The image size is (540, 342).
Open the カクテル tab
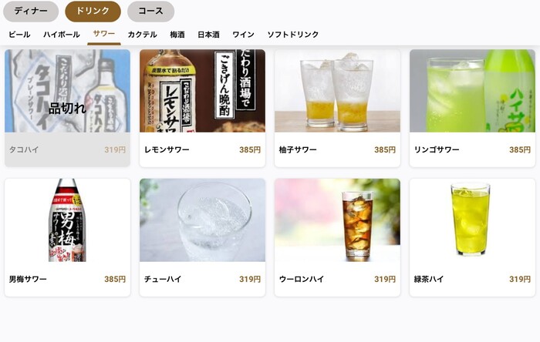[x=142, y=35]
